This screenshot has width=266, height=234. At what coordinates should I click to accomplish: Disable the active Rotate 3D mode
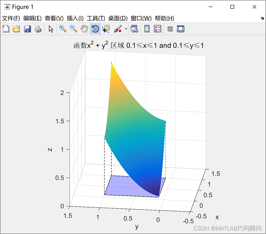point(94,29)
